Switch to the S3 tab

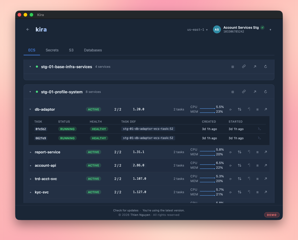click(71, 50)
